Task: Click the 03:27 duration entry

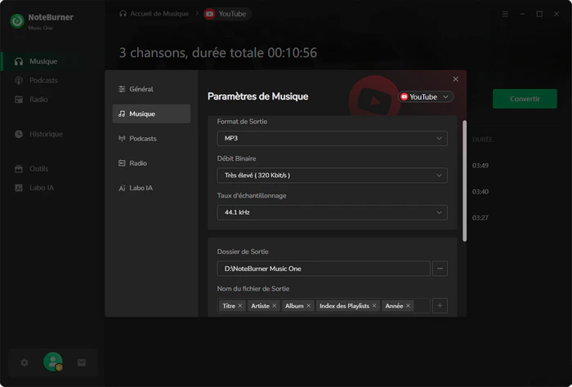Action: point(480,218)
